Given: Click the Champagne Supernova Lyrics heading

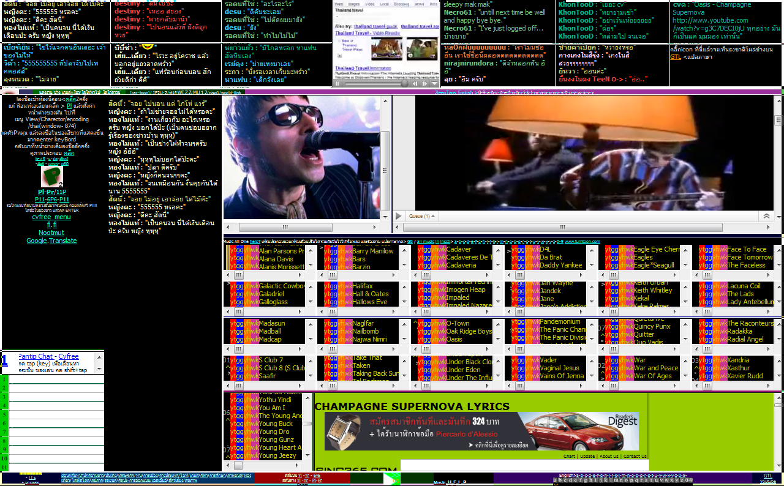Looking at the screenshot, I should point(412,406).
